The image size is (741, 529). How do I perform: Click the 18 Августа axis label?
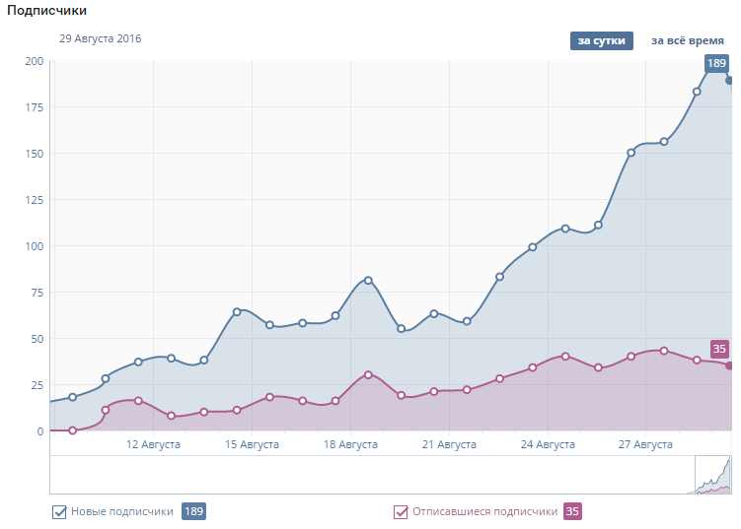click(x=350, y=445)
